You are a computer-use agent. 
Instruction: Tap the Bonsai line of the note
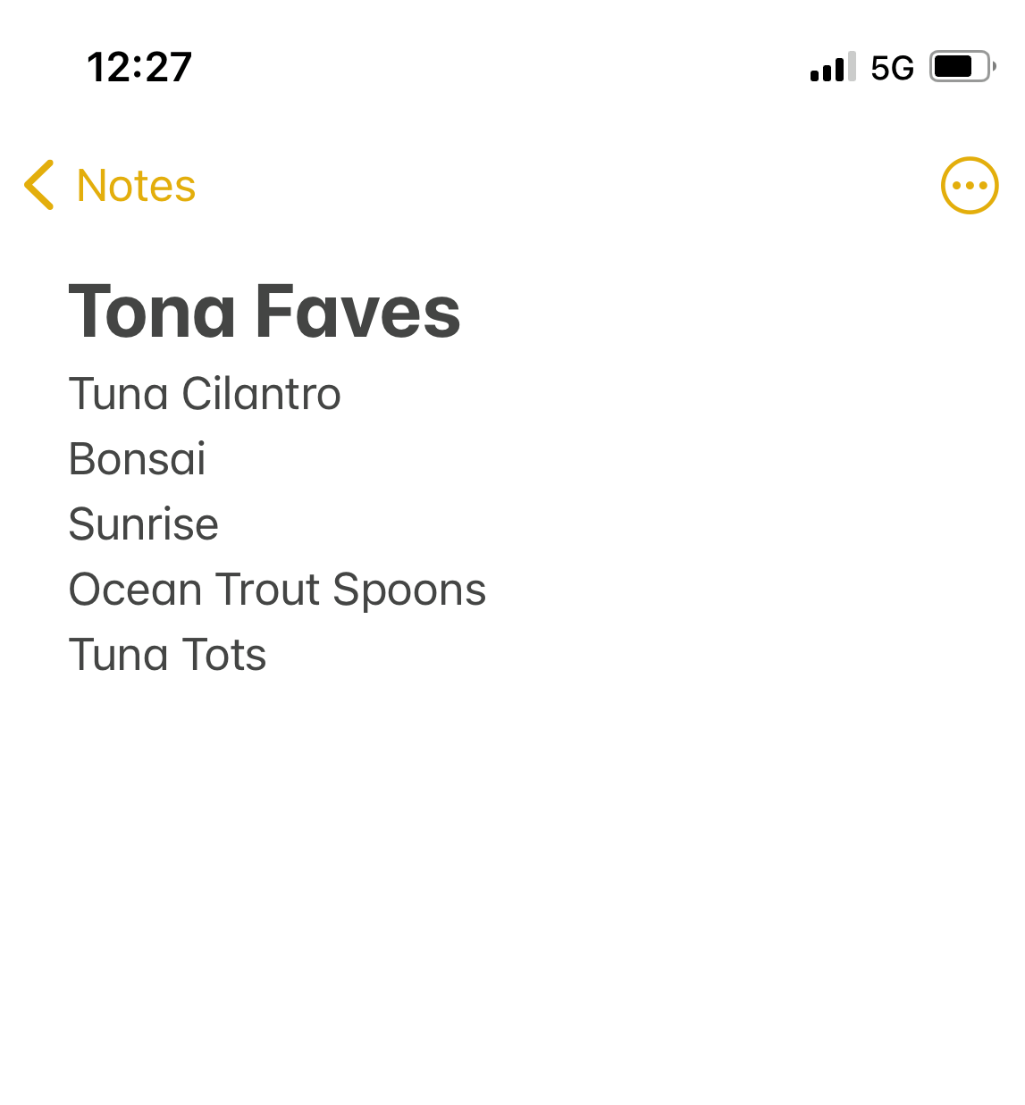point(138,459)
